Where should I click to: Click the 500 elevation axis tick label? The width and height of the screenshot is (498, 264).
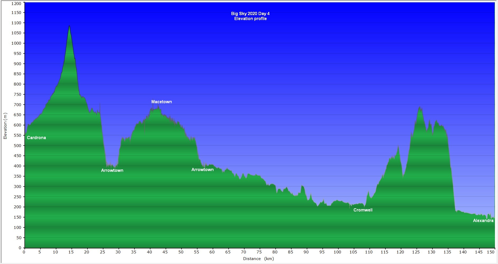[x=17, y=145]
